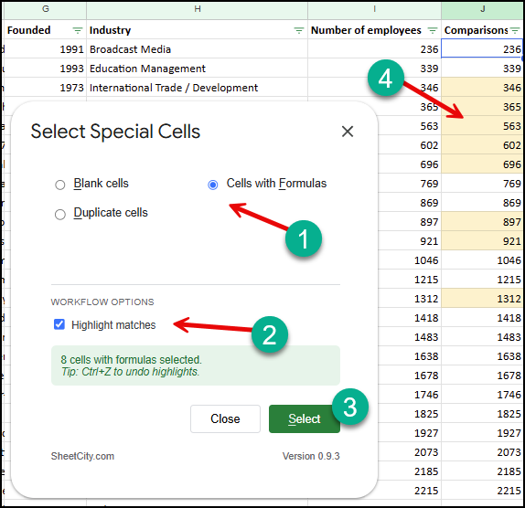Close the Select Special Cells dialog

348,132
